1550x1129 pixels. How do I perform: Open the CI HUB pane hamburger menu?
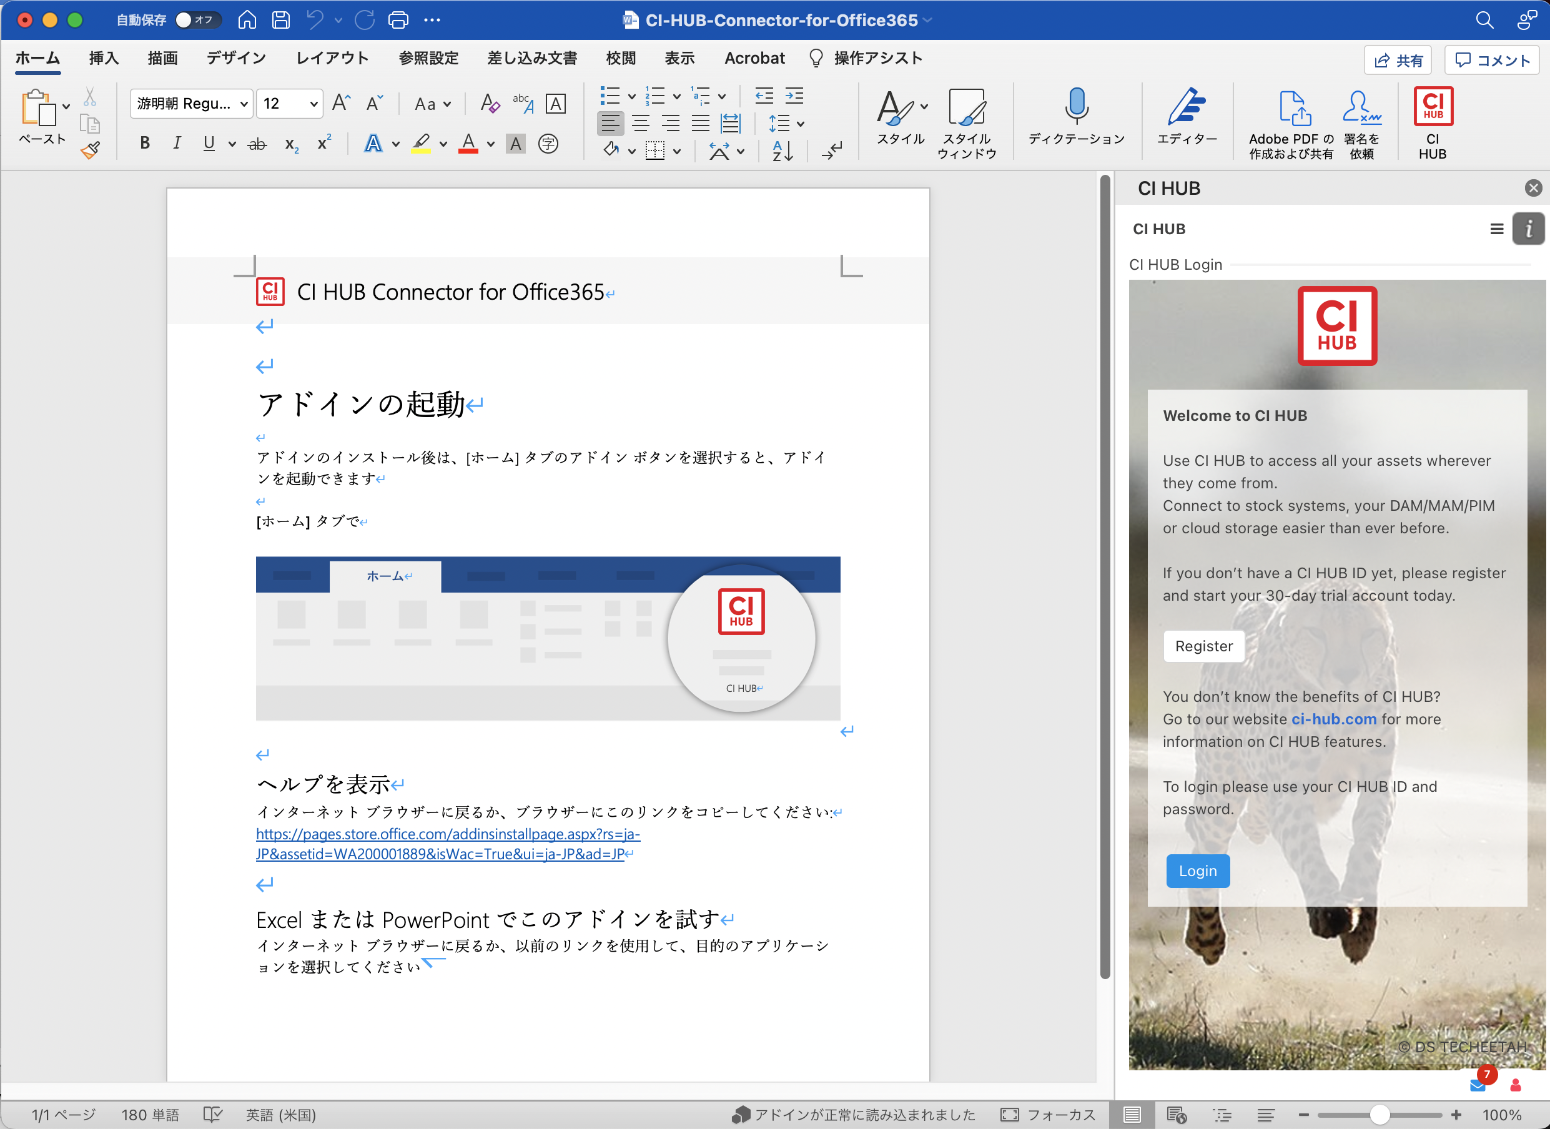pos(1496,229)
